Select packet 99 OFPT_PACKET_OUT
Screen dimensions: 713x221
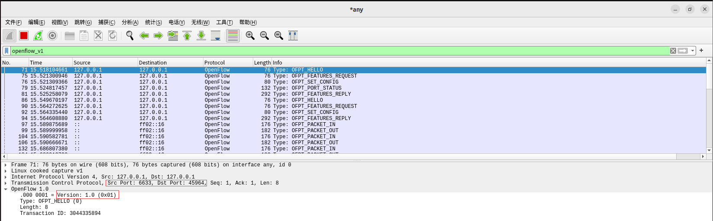click(x=354, y=130)
